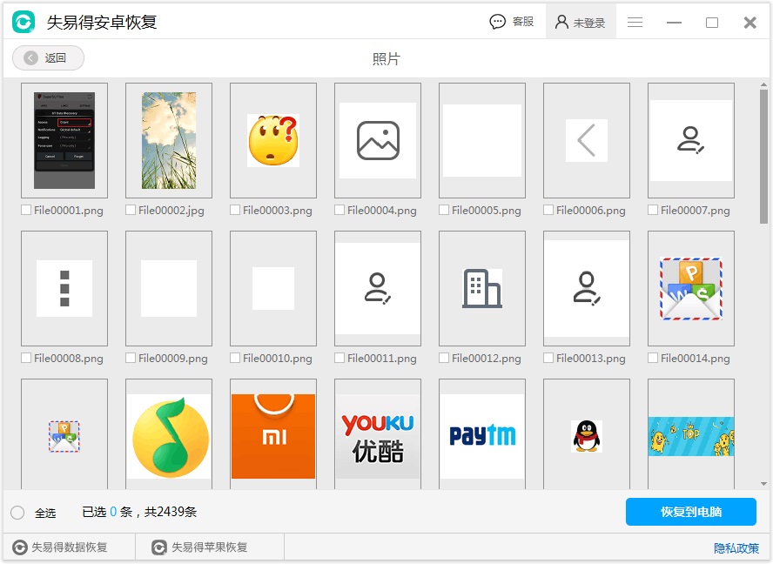
Task: Check the File00012.png checkbox
Action: (x=444, y=358)
